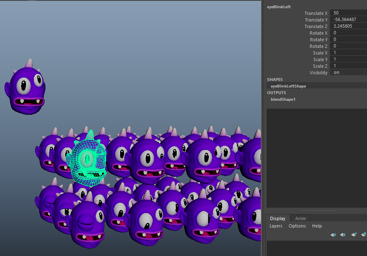The width and height of the screenshot is (367, 256).
Task: Open the Layers menu
Action: tap(276, 226)
